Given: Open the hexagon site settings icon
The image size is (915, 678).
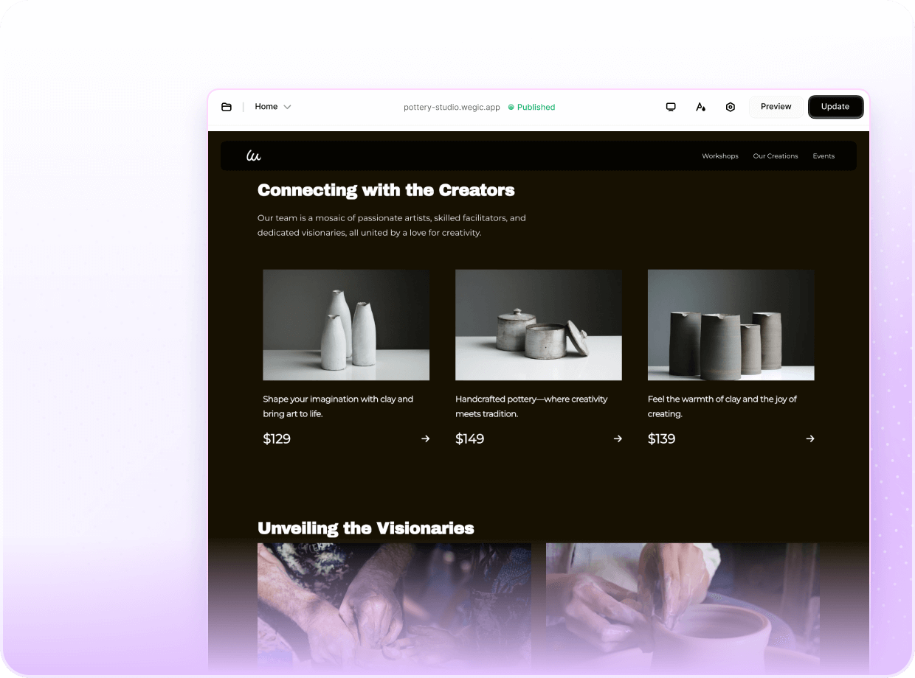Looking at the screenshot, I should click(x=730, y=107).
